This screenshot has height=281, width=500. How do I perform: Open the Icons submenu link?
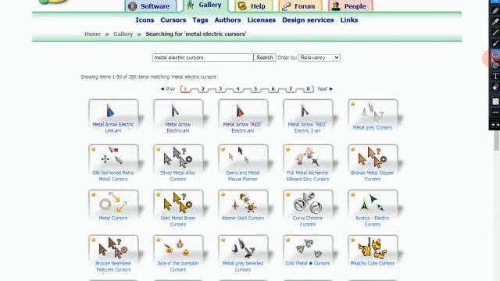145,20
